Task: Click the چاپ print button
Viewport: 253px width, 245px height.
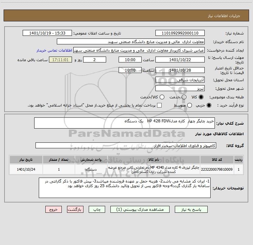Action: click(97, 209)
